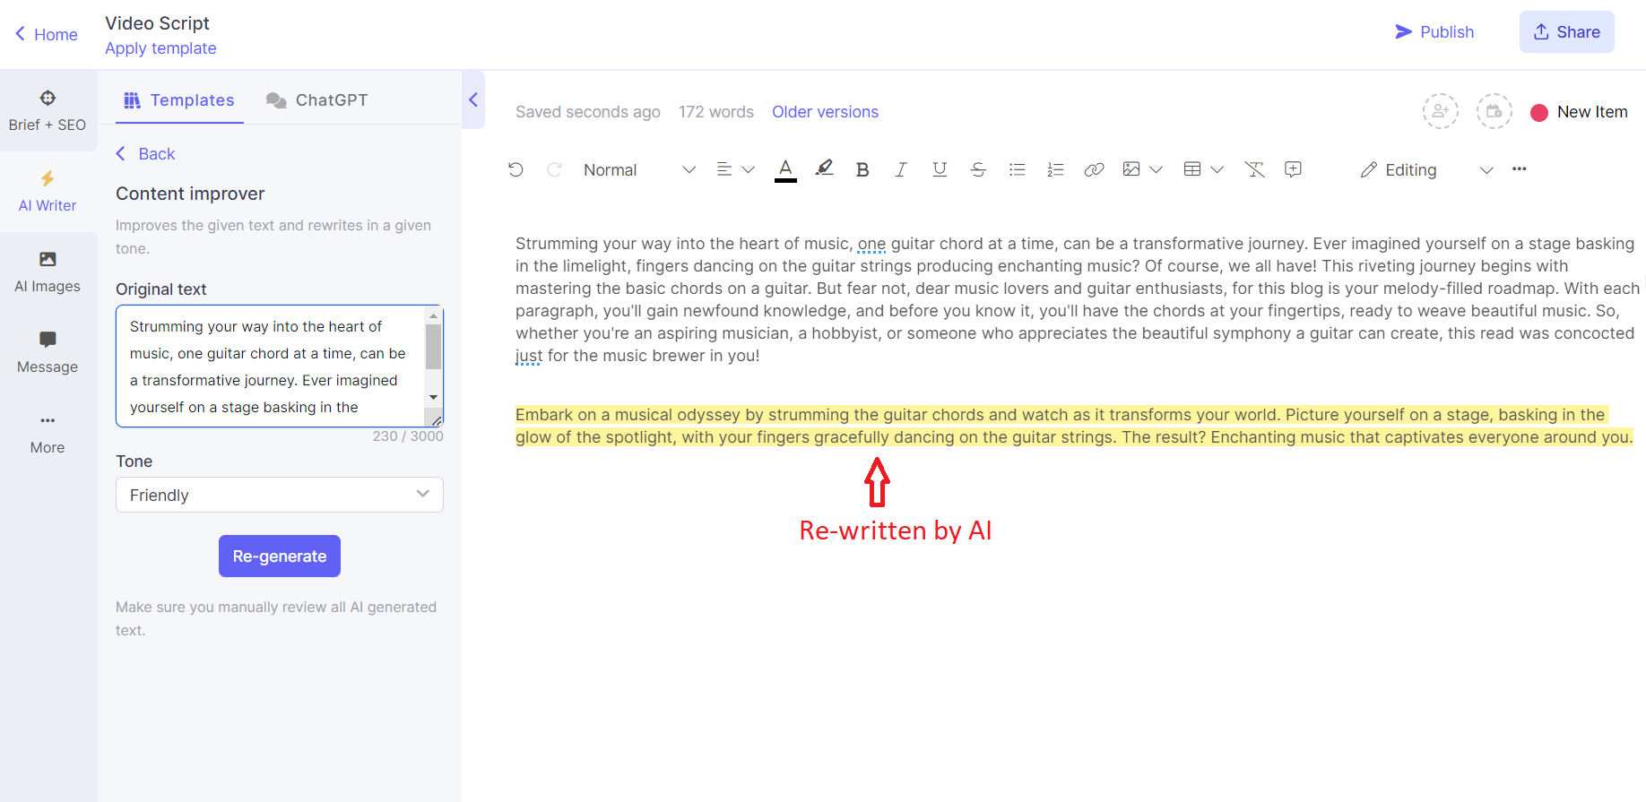
Task: Click the undo arrow icon
Action: pyautogui.click(x=515, y=169)
